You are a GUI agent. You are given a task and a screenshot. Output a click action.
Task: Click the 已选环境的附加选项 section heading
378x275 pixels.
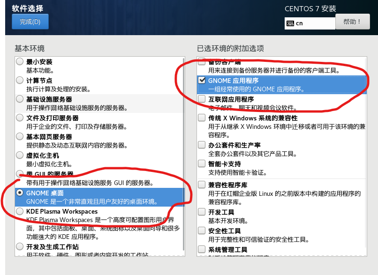(230, 48)
